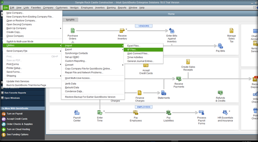Open the Payroll Center icon
This screenshot has height=142, width=258.
[77, 113]
